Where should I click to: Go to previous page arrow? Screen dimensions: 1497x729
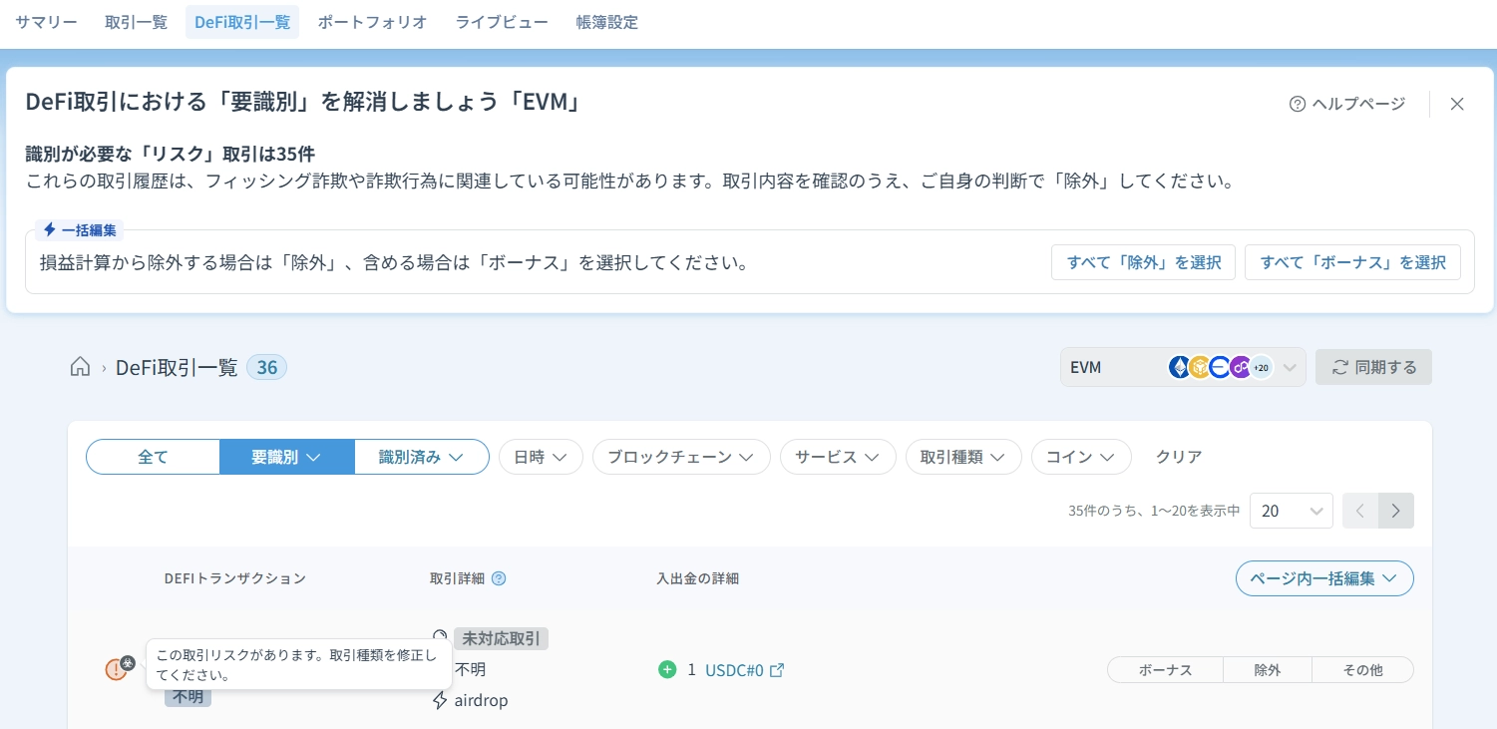tap(1360, 511)
